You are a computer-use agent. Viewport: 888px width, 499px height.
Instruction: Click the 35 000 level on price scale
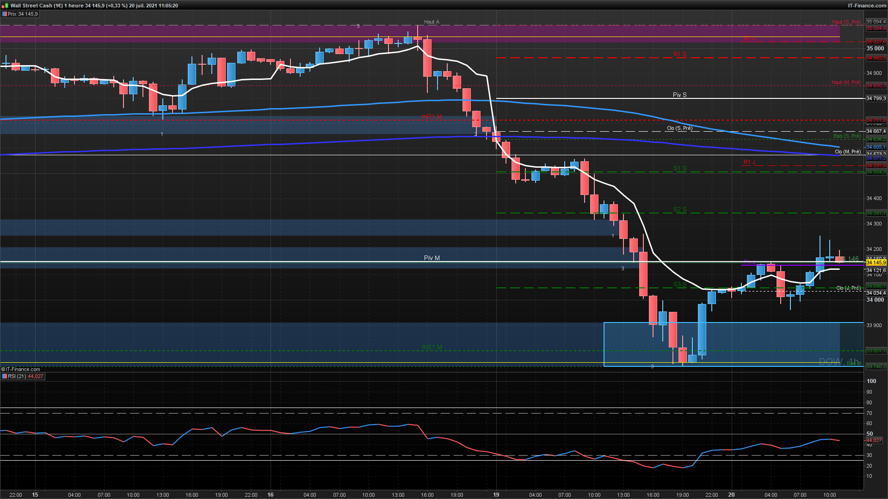click(875, 49)
